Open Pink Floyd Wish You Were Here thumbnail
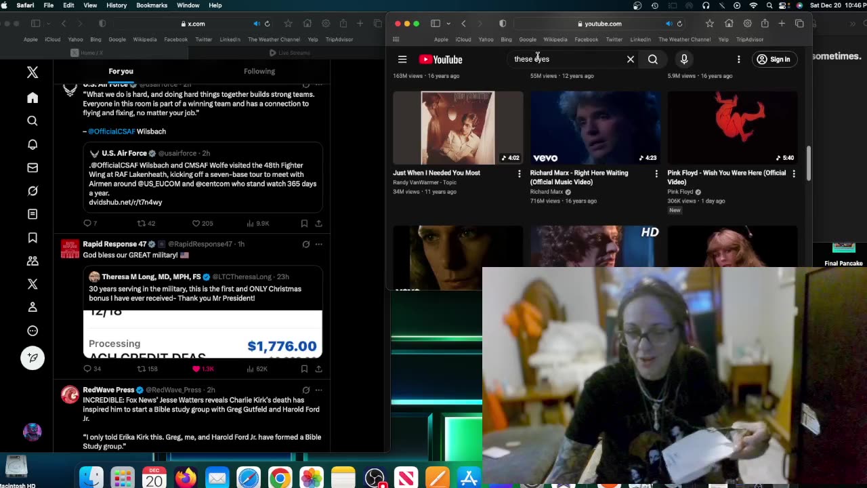The width and height of the screenshot is (867, 488). [x=732, y=127]
